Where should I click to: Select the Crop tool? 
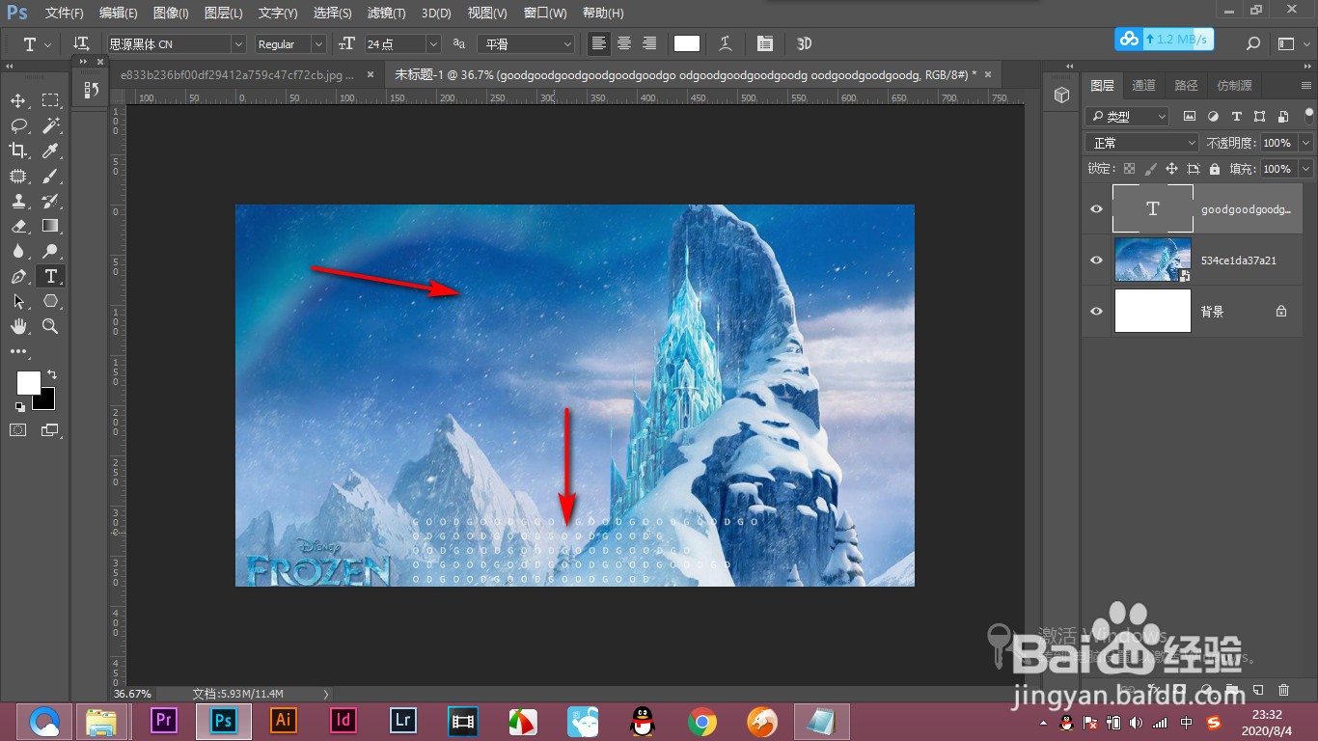coord(18,151)
